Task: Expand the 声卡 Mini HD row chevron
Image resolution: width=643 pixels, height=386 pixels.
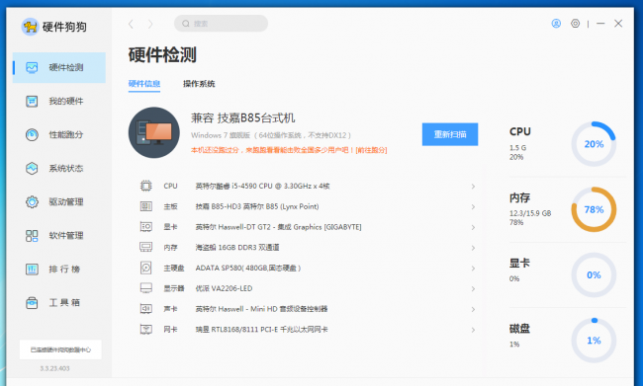Action: coord(473,309)
